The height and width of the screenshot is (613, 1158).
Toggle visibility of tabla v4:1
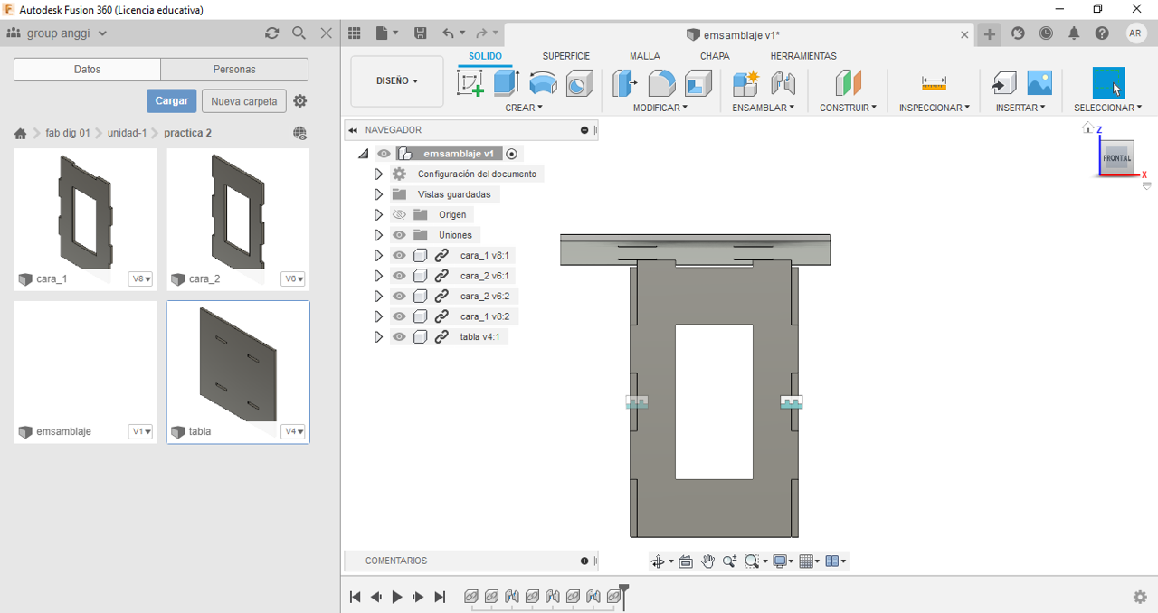pos(399,337)
